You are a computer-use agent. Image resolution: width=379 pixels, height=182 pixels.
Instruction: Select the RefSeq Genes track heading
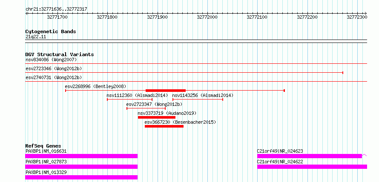tap(43, 146)
